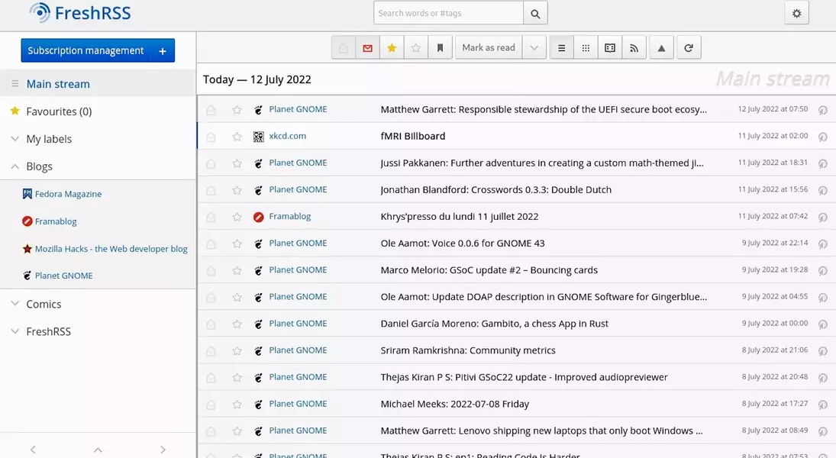The height and width of the screenshot is (458, 836).
Task: Open the RSS feed icon in toolbar
Action: (x=634, y=48)
